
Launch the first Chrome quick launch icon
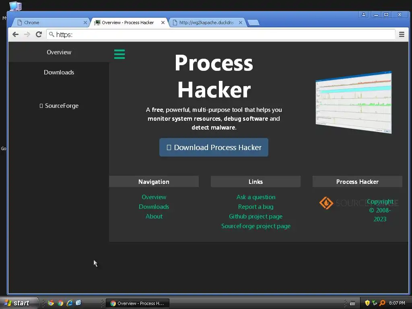tap(51, 303)
